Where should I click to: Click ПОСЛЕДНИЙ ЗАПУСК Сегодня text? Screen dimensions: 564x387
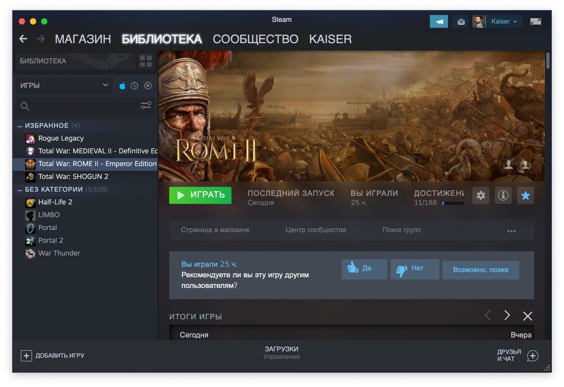(291, 197)
